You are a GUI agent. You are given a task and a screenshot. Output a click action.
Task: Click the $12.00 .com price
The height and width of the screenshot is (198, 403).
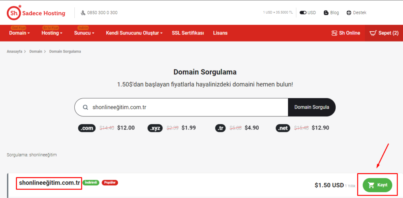tap(126, 128)
